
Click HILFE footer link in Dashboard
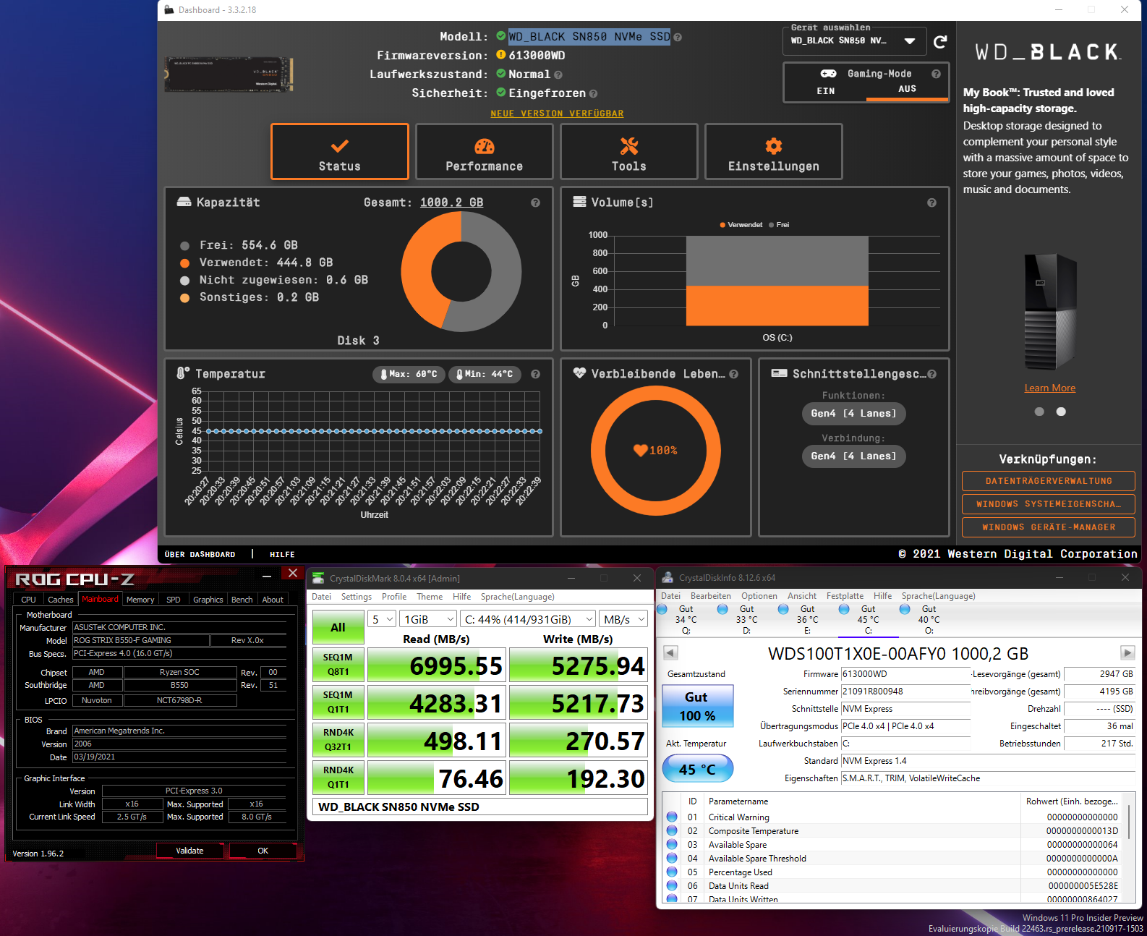[283, 555]
